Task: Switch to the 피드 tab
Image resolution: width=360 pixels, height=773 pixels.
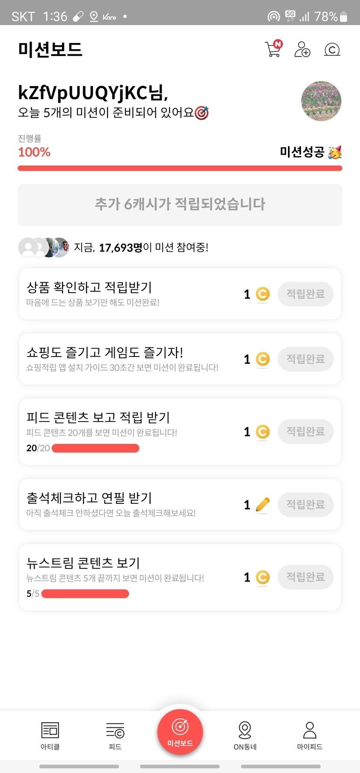Action: tap(115, 735)
